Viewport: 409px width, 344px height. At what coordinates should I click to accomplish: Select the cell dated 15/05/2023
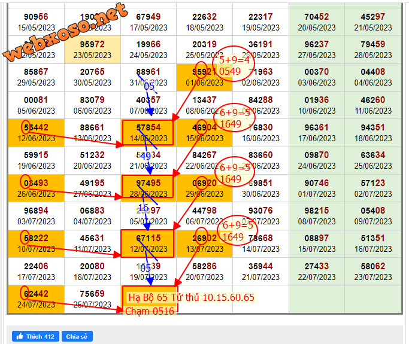point(37,22)
